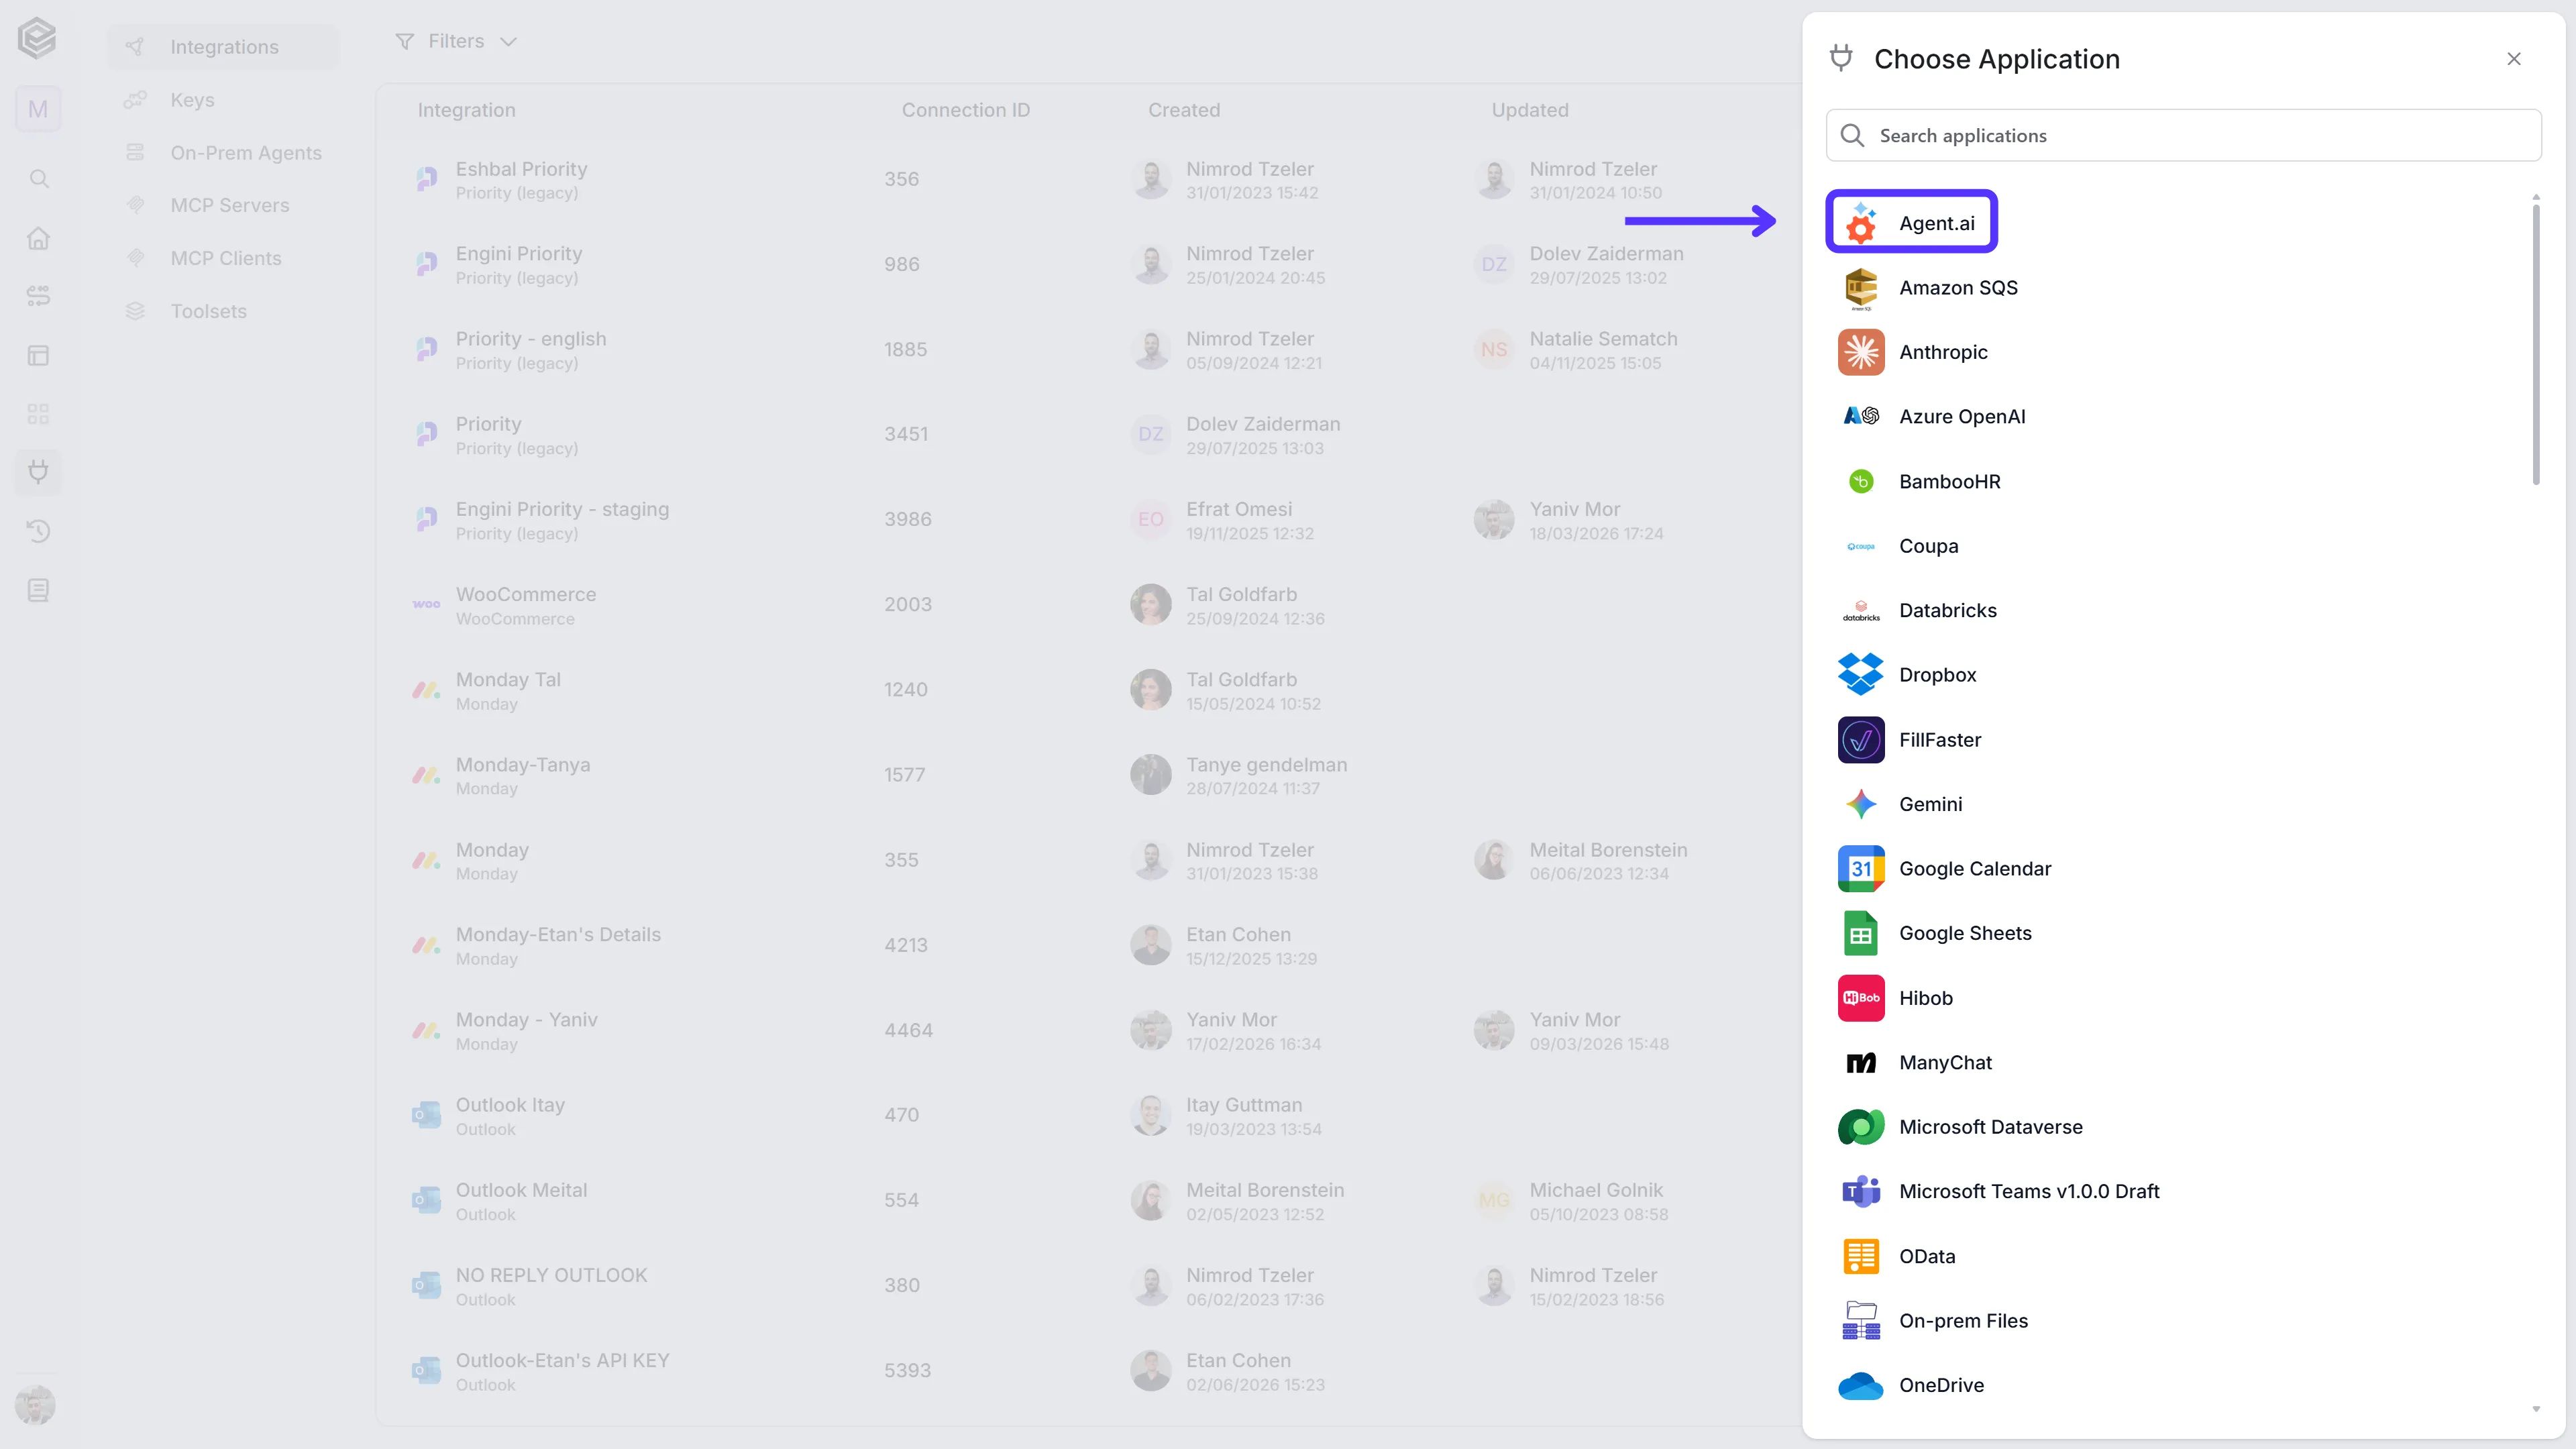This screenshot has height=1449, width=2576.
Task: Select the Coupa logo icon
Action: (1860, 546)
